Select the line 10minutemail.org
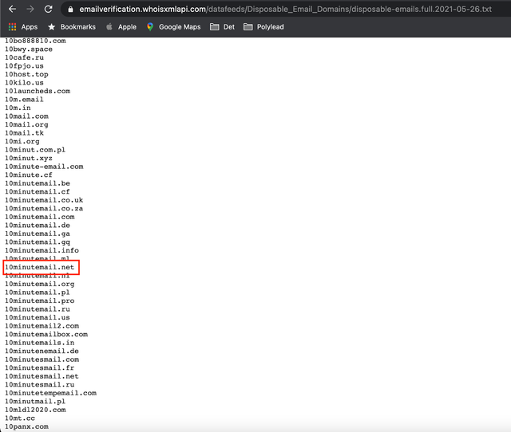 (40, 284)
